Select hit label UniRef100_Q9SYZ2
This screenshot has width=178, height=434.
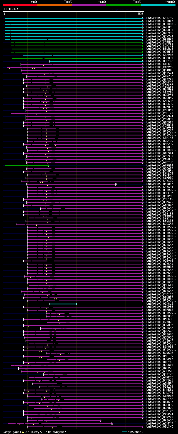(160, 61)
